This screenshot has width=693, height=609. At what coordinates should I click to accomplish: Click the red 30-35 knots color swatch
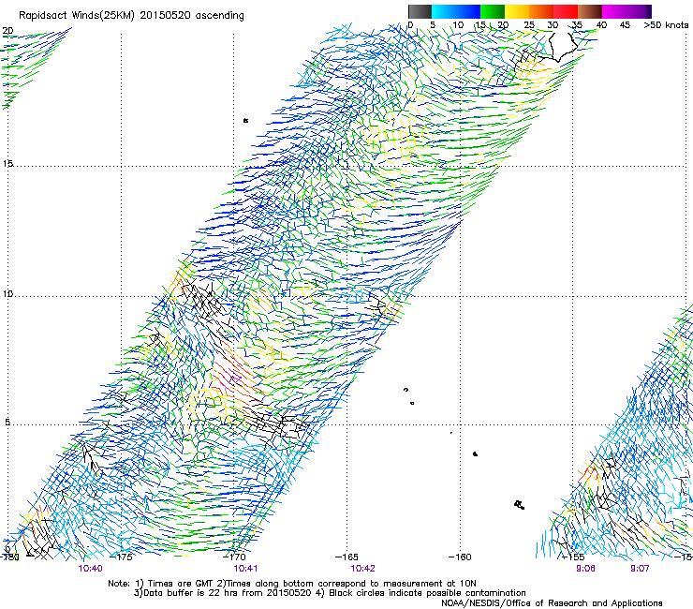point(566,11)
